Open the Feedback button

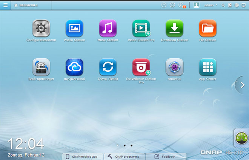pyautogui.click(x=166, y=157)
